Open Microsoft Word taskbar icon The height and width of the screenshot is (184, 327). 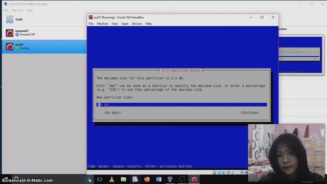(158, 179)
